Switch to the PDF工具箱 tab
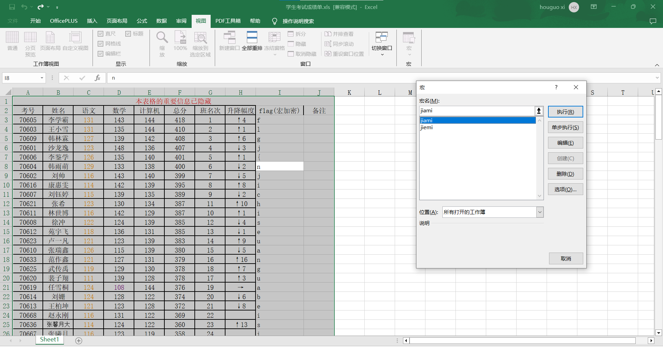Screen dimensions: 663x347 click(228, 21)
